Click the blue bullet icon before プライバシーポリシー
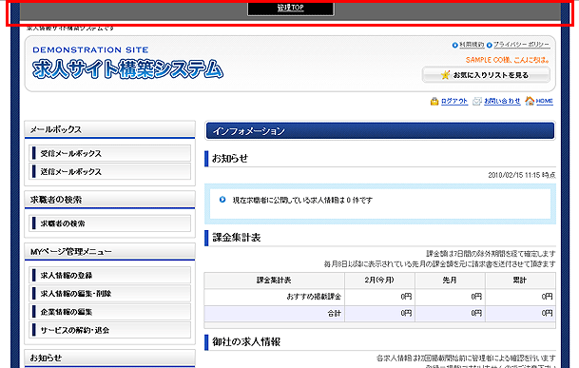This screenshot has width=579, height=368. click(x=490, y=45)
